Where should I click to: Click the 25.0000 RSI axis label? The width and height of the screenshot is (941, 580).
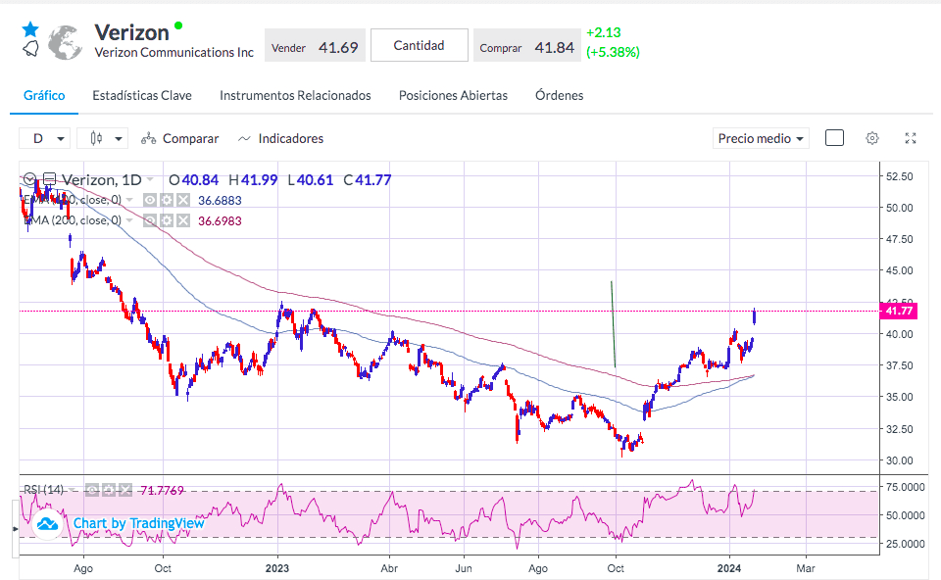click(x=905, y=544)
